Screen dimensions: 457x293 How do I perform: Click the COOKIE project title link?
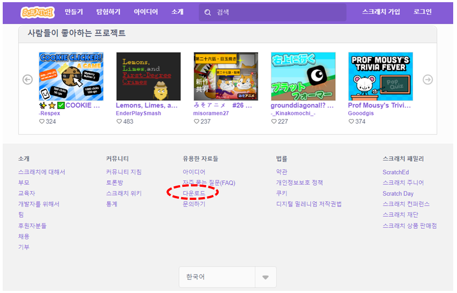(70, 105)
